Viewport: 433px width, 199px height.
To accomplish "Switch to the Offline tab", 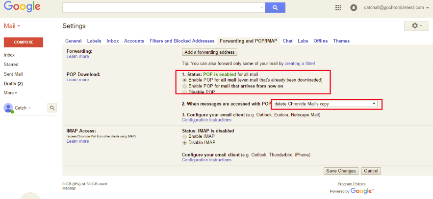I will [x=321, y=41].
